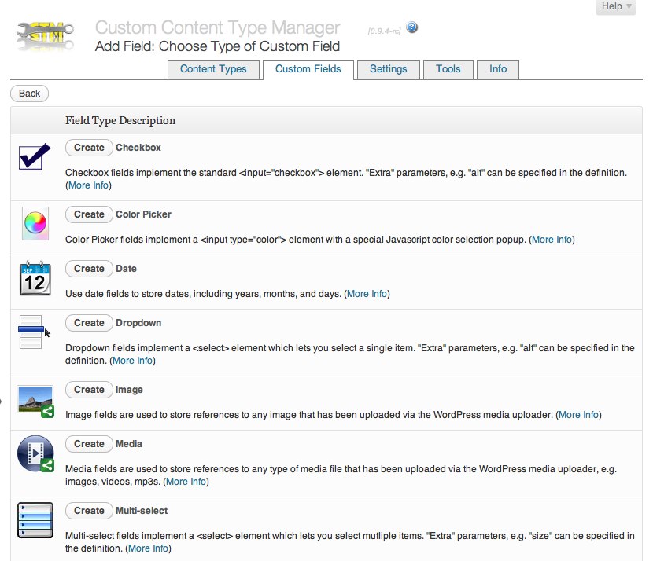Open More Info link for Media
Image resolution: width=653 pixels, height=561 pixels.
186,482
